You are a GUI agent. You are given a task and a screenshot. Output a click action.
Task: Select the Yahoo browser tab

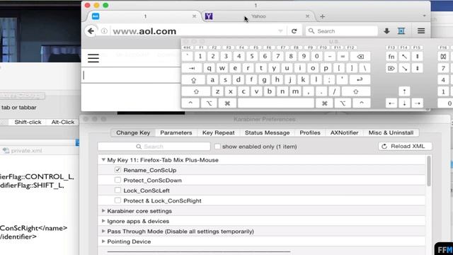(258, 16)
